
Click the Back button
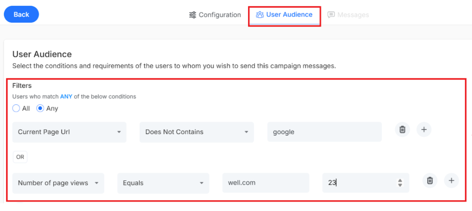click(21, 14)
